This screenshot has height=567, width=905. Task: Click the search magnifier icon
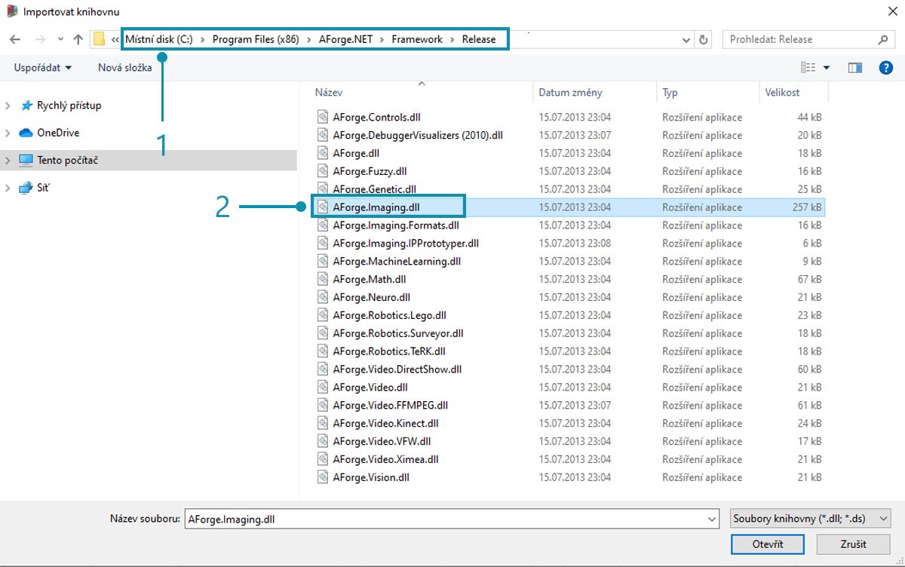click(883, 39)
